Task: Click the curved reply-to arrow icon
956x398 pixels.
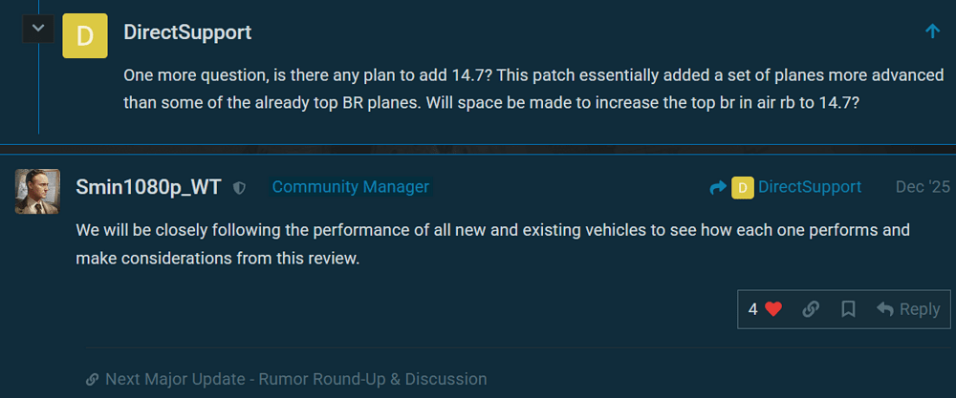Action: coord(718,188)
